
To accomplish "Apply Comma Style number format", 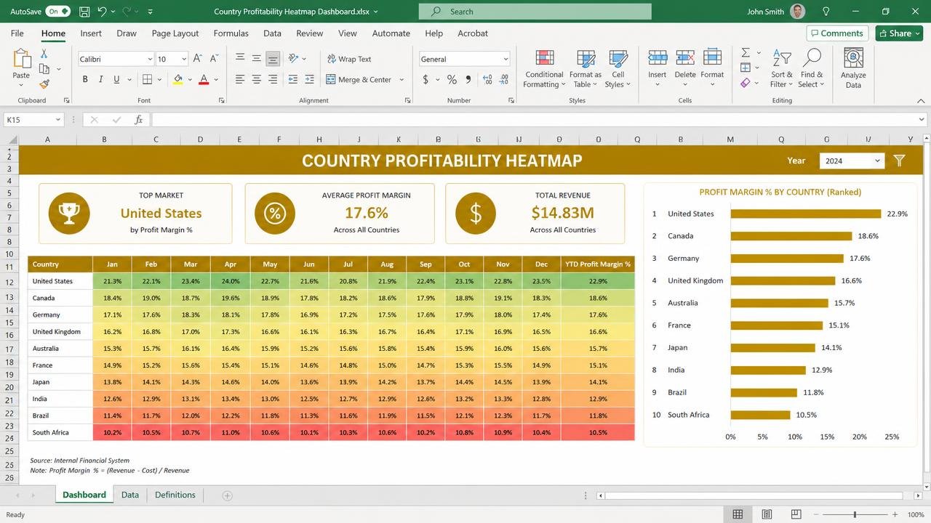I will pos(468,79).
